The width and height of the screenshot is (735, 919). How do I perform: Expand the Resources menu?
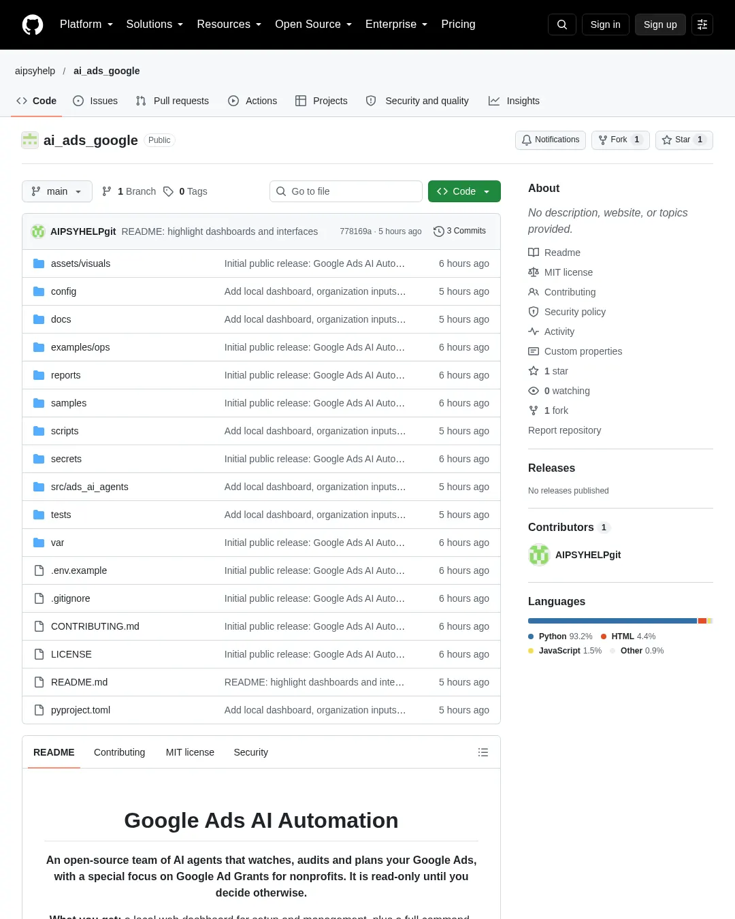tap(229, 25)
